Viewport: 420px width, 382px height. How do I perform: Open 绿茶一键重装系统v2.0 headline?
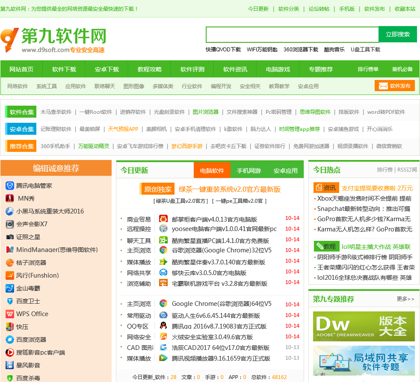230,189
